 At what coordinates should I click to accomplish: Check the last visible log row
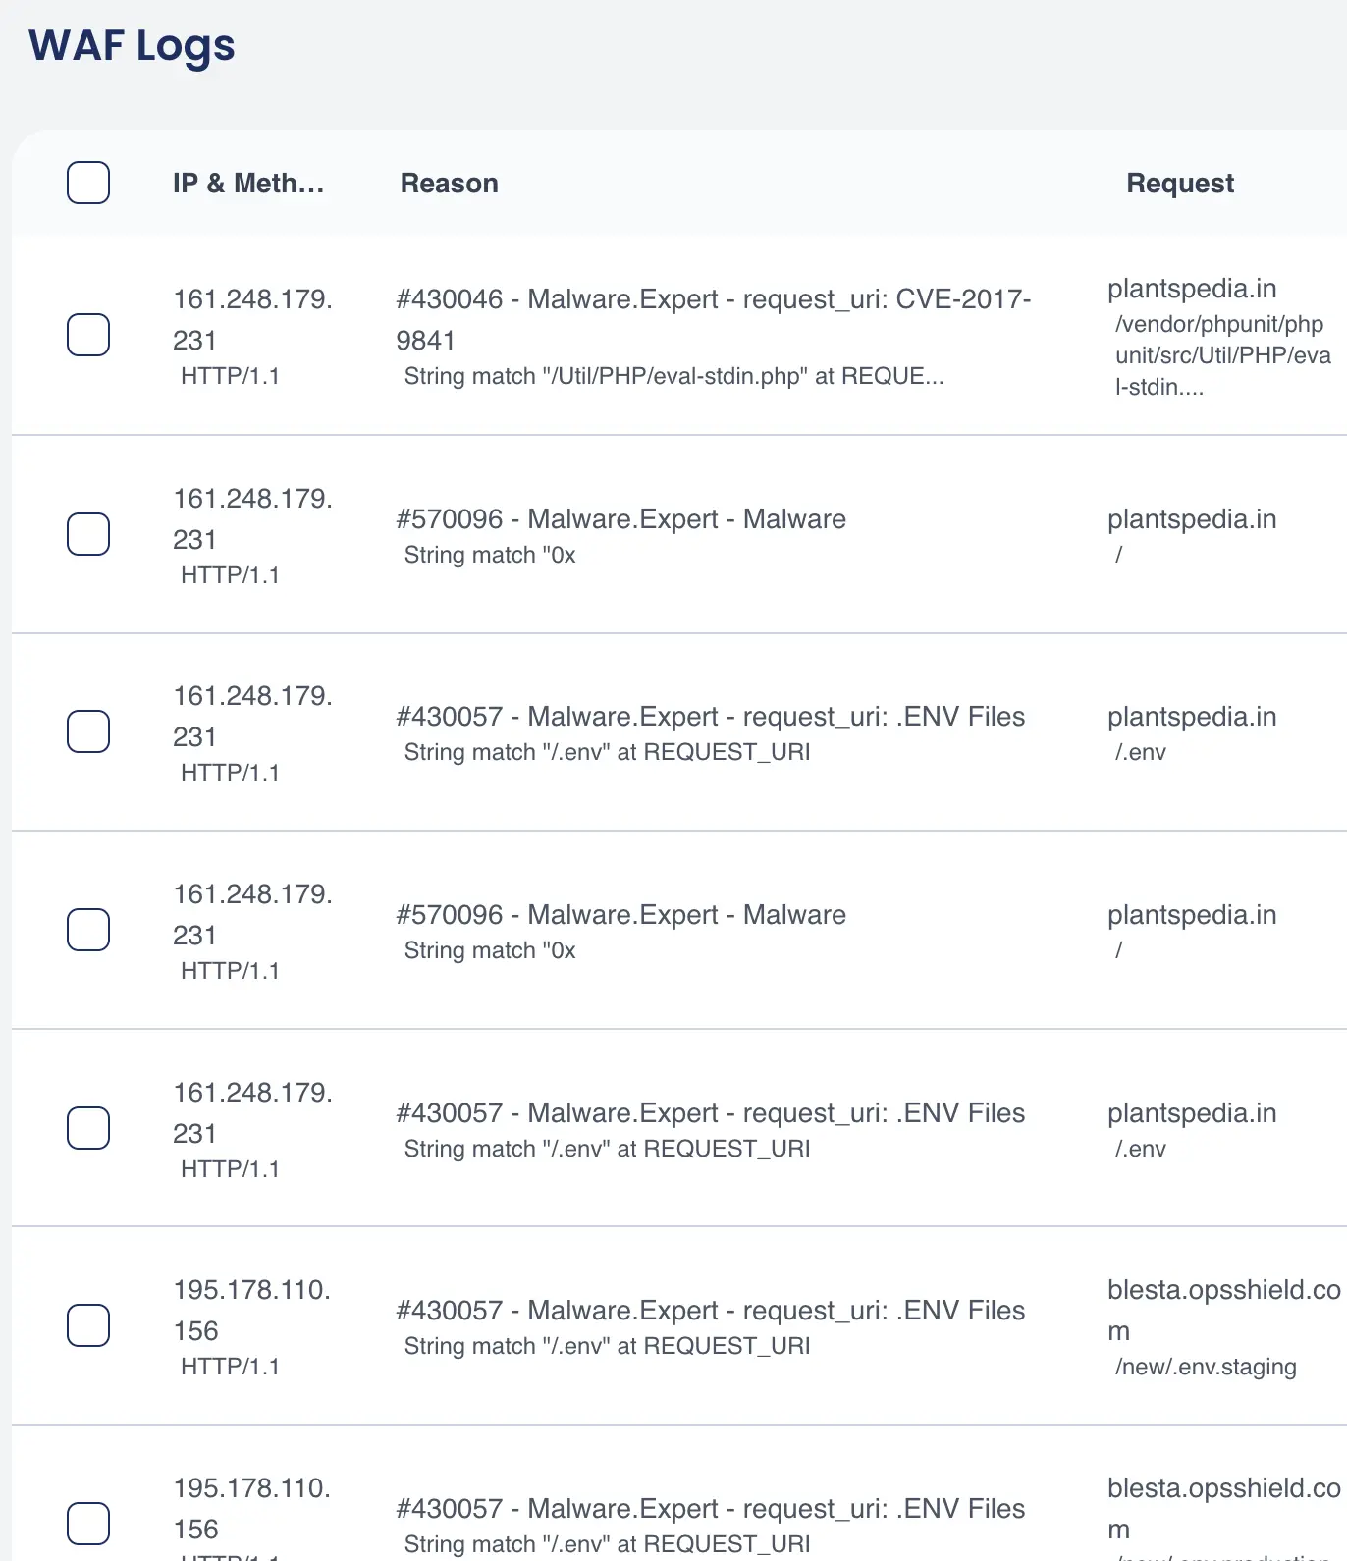pos(87,1524)
